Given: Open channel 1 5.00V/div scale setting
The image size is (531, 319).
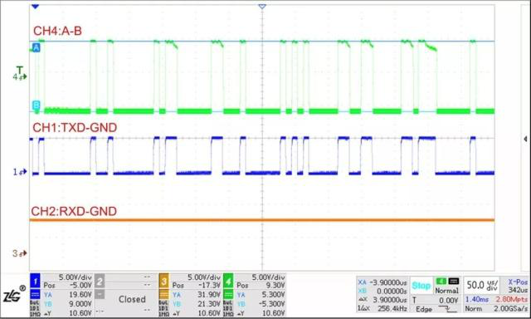Looking at the screenshot, I should (76, 277).
